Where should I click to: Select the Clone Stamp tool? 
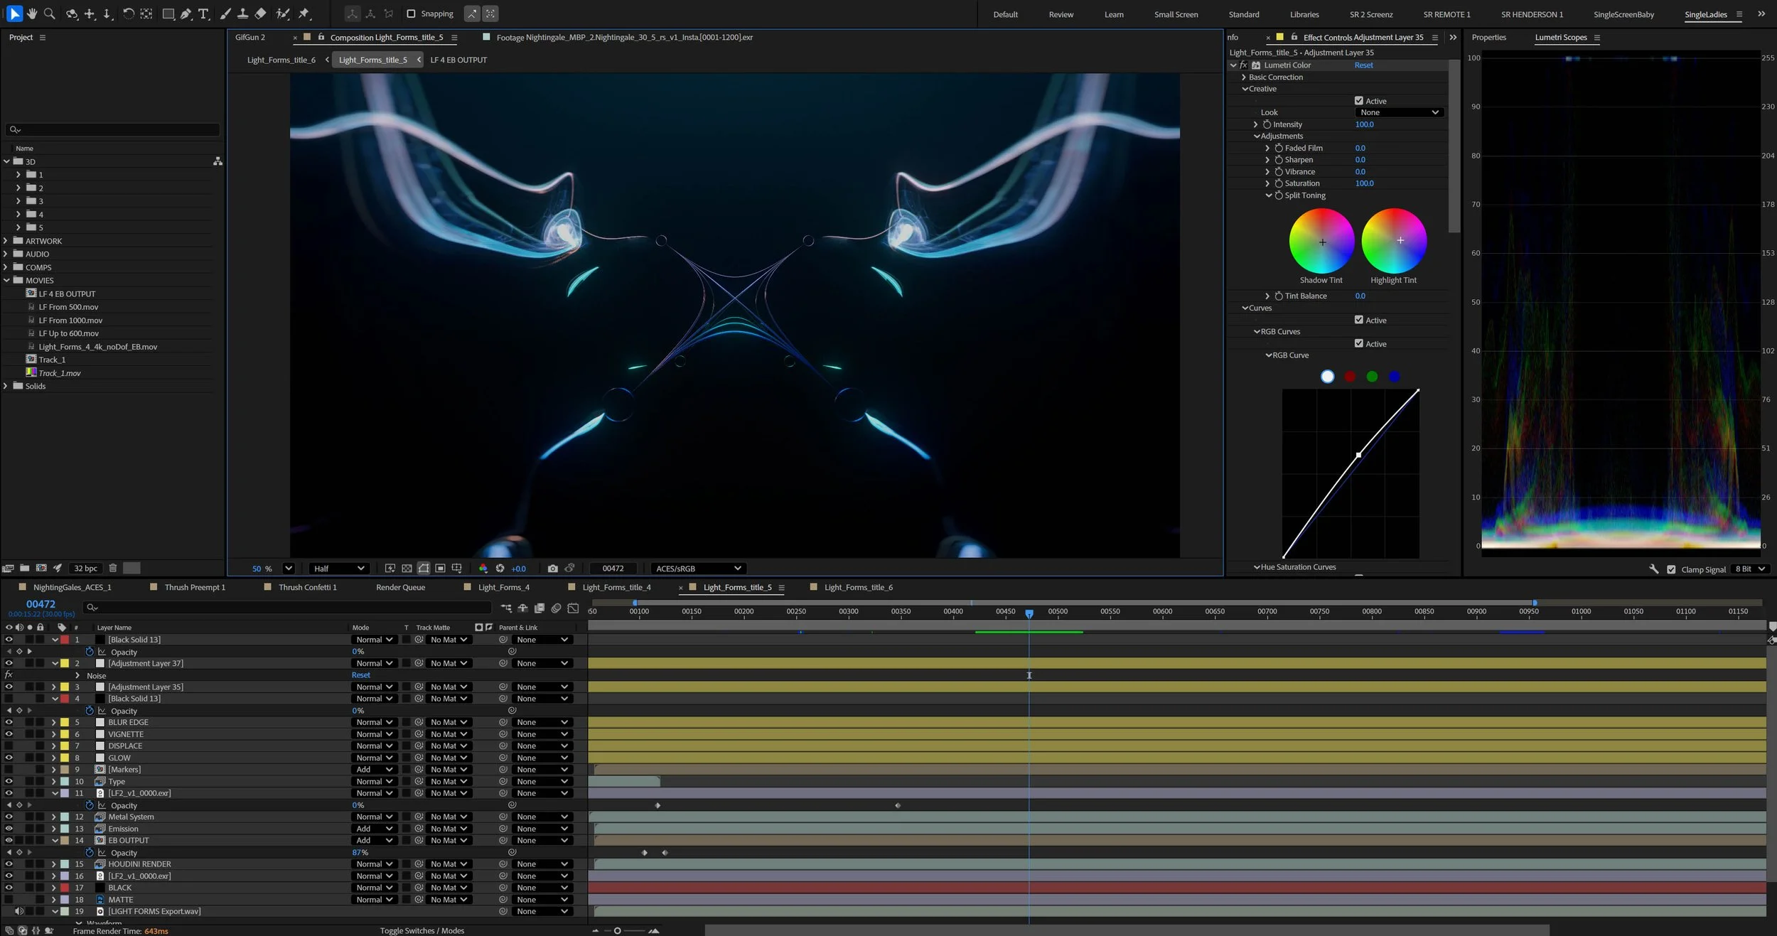[x=242, y=14]
